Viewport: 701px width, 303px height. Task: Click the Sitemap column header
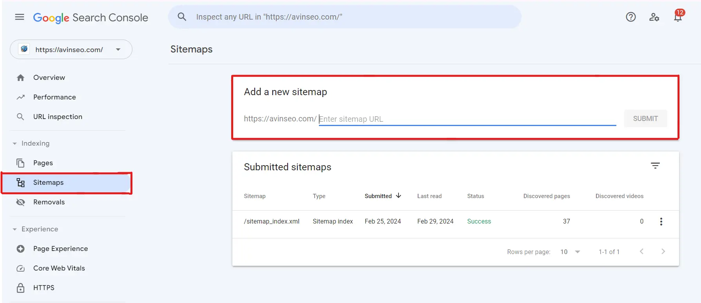point(255,196)
